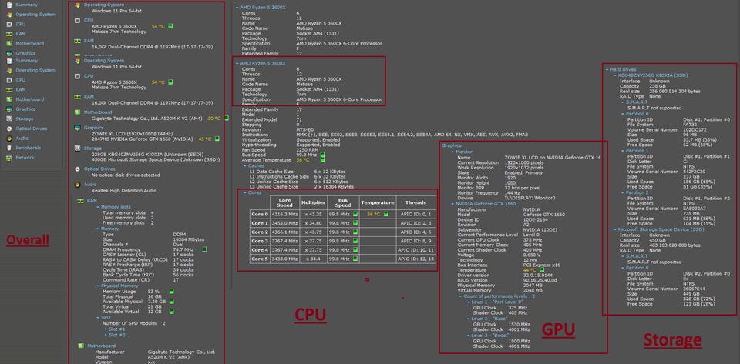Select the 'APIC ID: 10, 11' cell
This screenshot has height=364, width=740.
click(x=415, y=250)
